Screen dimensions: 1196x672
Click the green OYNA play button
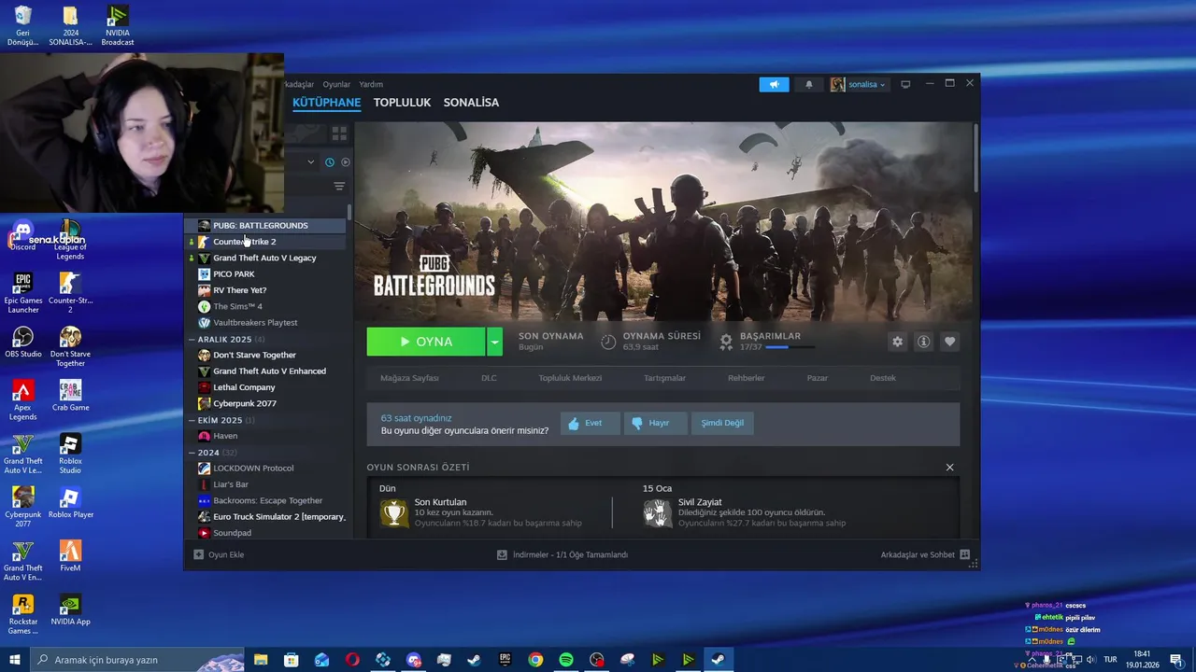click(x=426, y=342)
